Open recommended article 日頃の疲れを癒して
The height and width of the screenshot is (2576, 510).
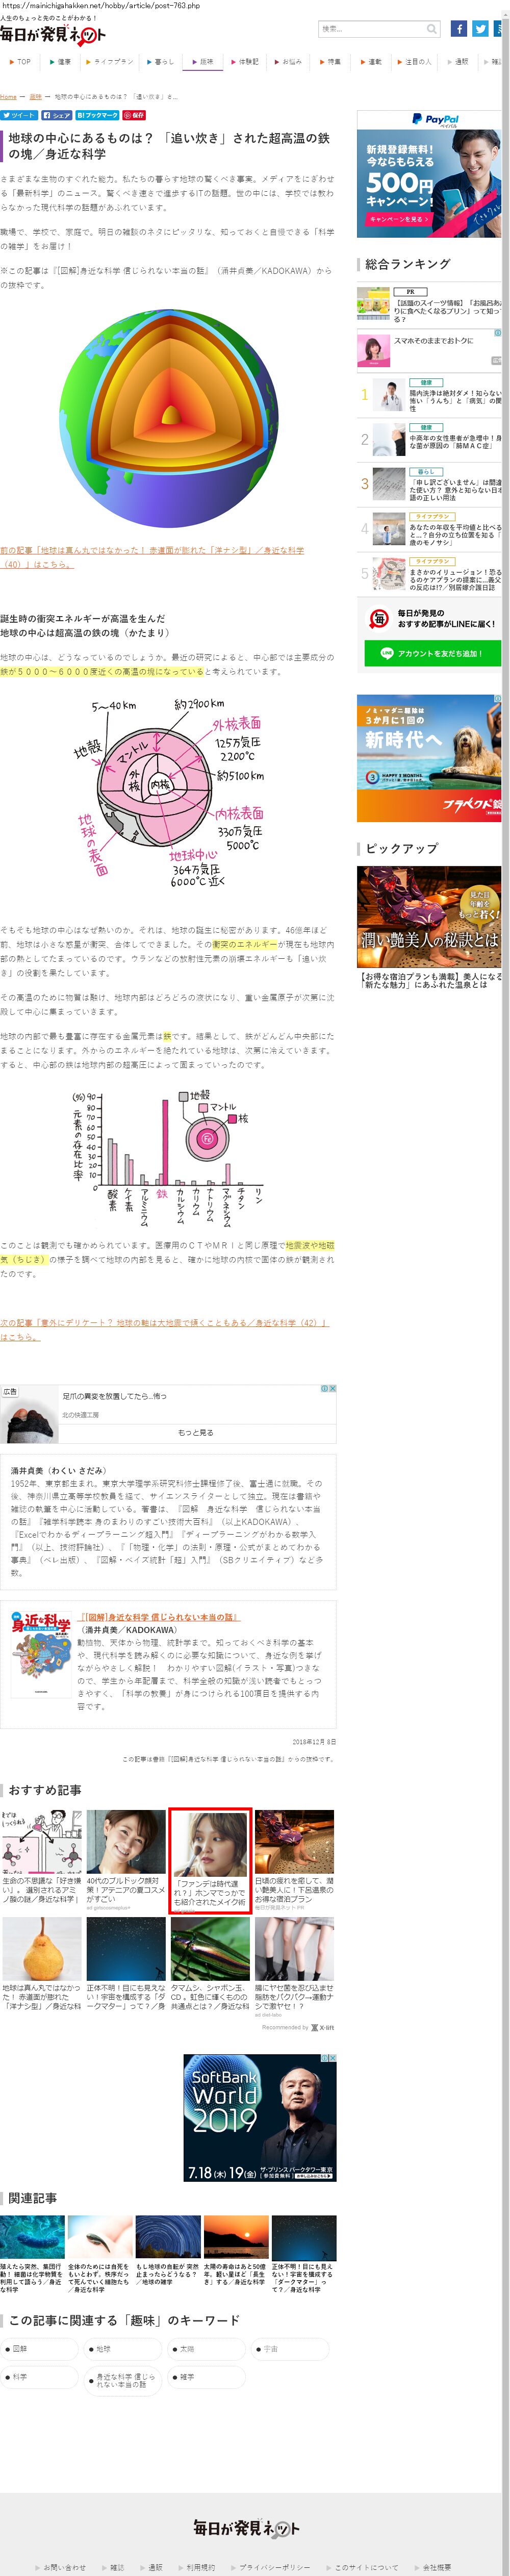(294, 1859)
